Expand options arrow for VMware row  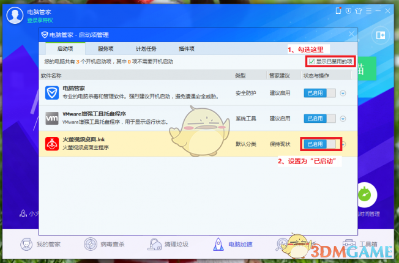343,119
